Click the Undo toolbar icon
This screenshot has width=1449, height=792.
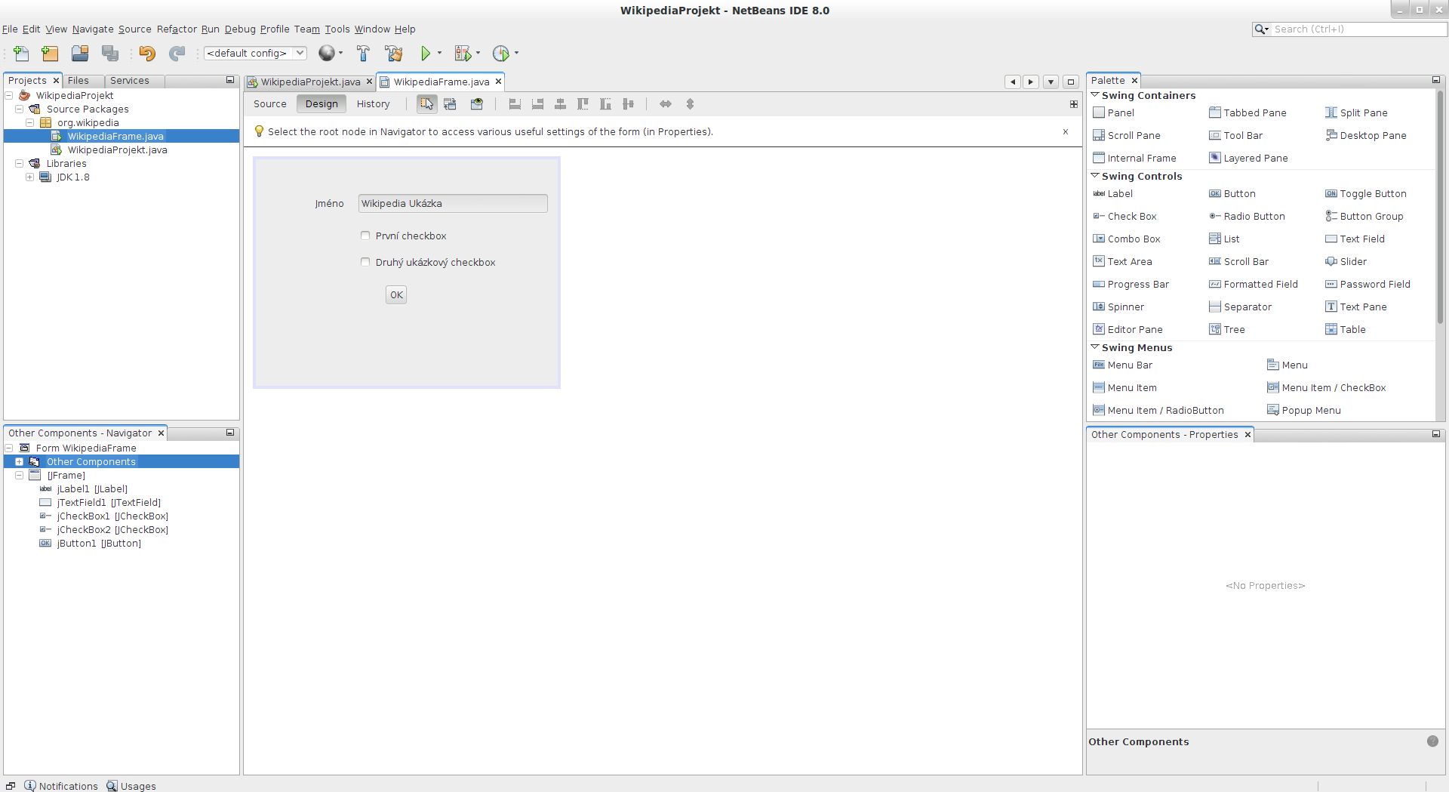coord(147,53)
